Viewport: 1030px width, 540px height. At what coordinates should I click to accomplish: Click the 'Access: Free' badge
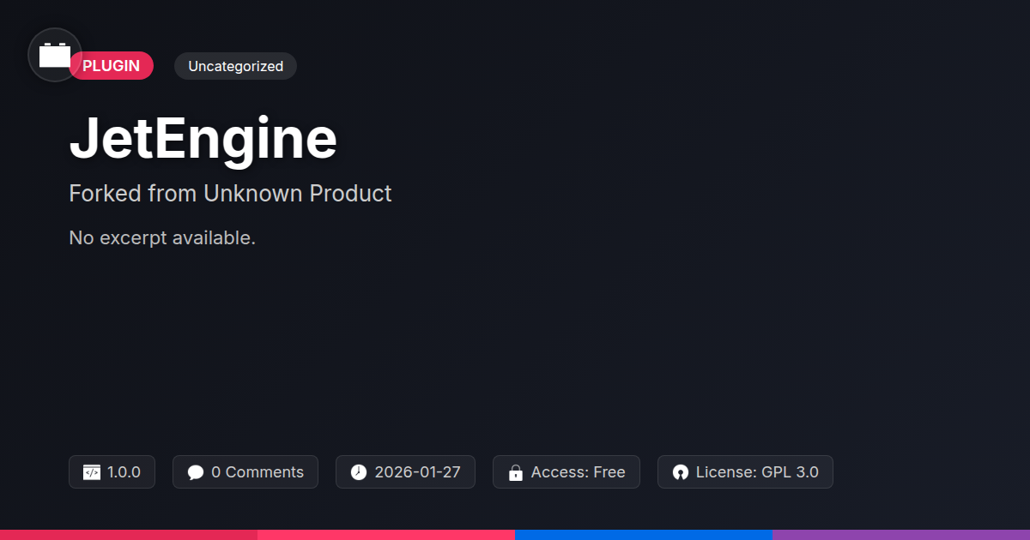[566, 472]
